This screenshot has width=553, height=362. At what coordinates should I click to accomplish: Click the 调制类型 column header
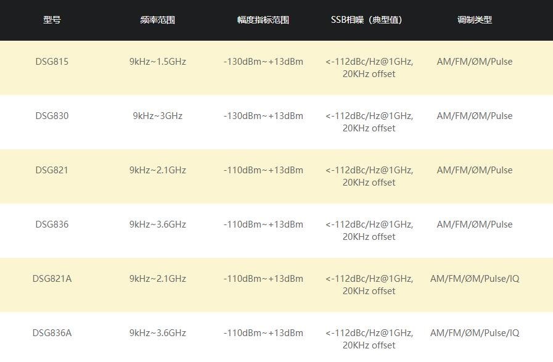point(475,20)
